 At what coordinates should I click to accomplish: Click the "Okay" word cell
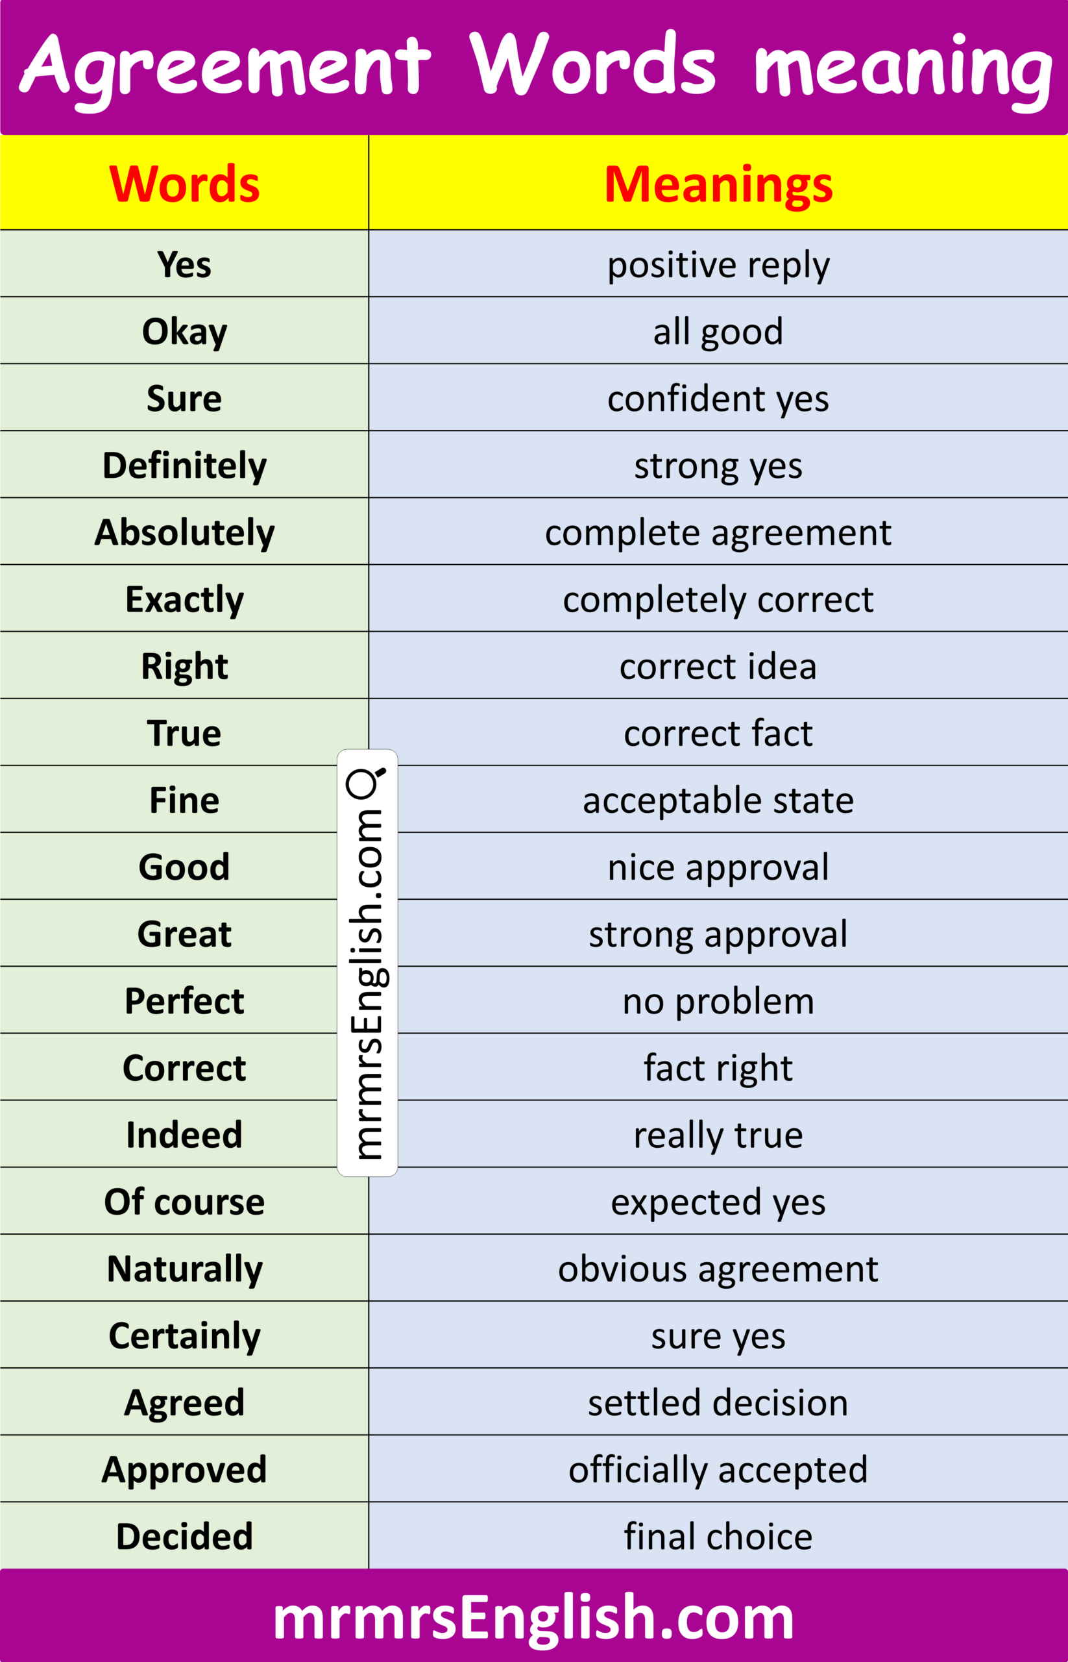(x=184, y=331)
